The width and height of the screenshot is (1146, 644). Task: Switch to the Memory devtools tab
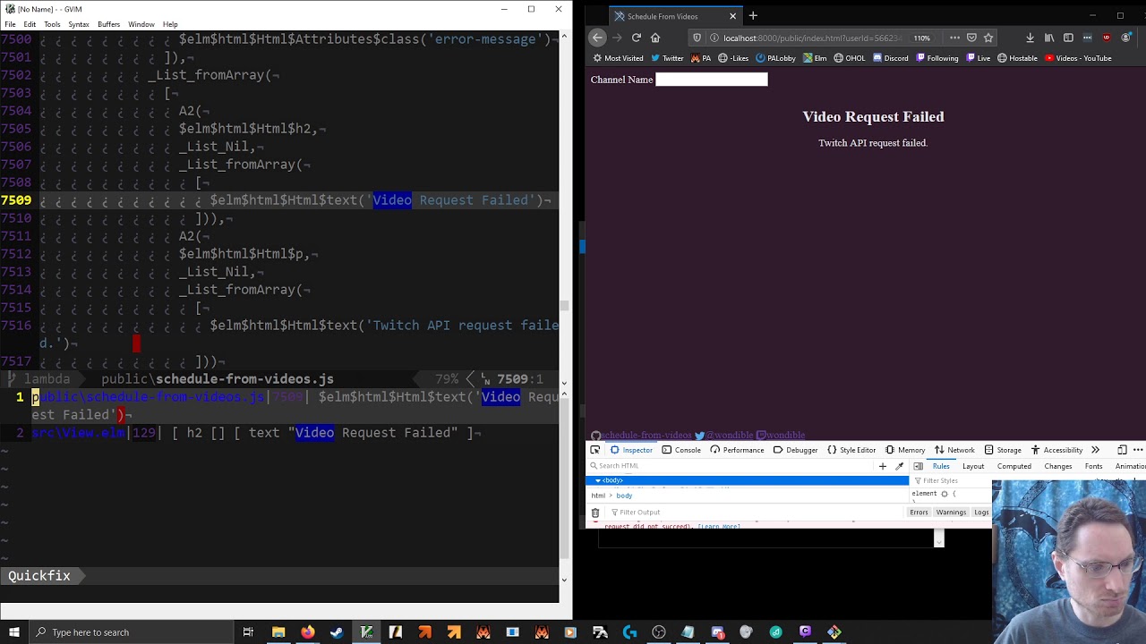point(904,450)
